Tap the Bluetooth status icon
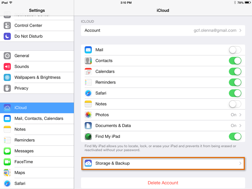The height and width of the screenshot is (189, 252). pos(235,3)
